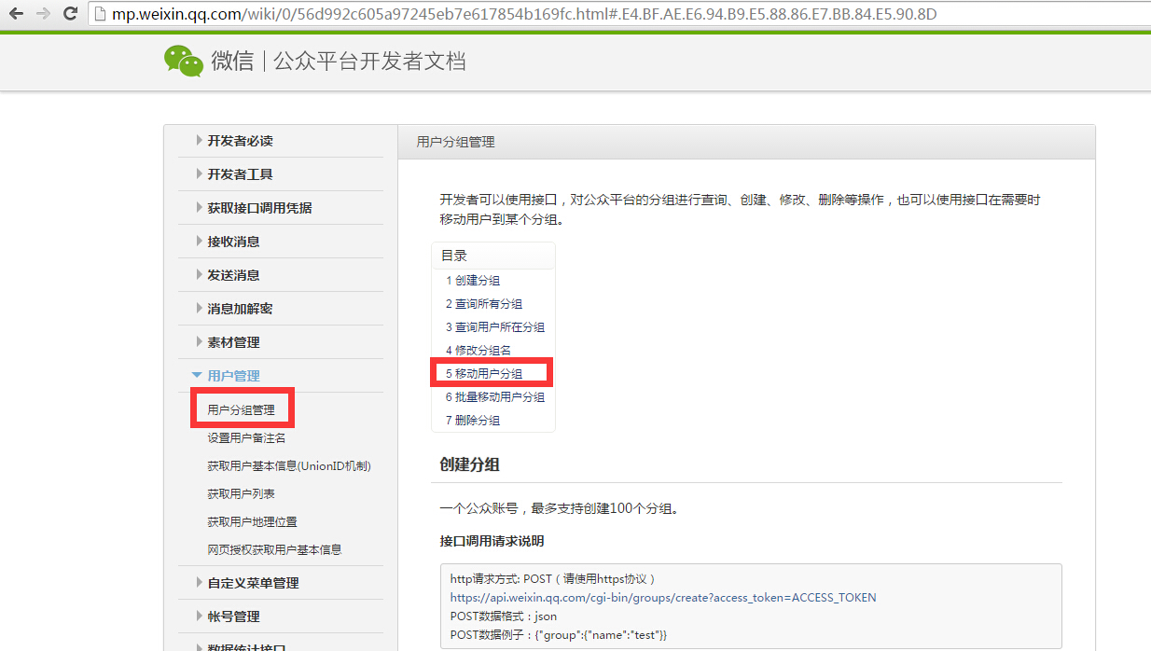This screenshot has height=651, width=1151.
Task: Click the 目录 contents heading
Action: pos(454,255)
